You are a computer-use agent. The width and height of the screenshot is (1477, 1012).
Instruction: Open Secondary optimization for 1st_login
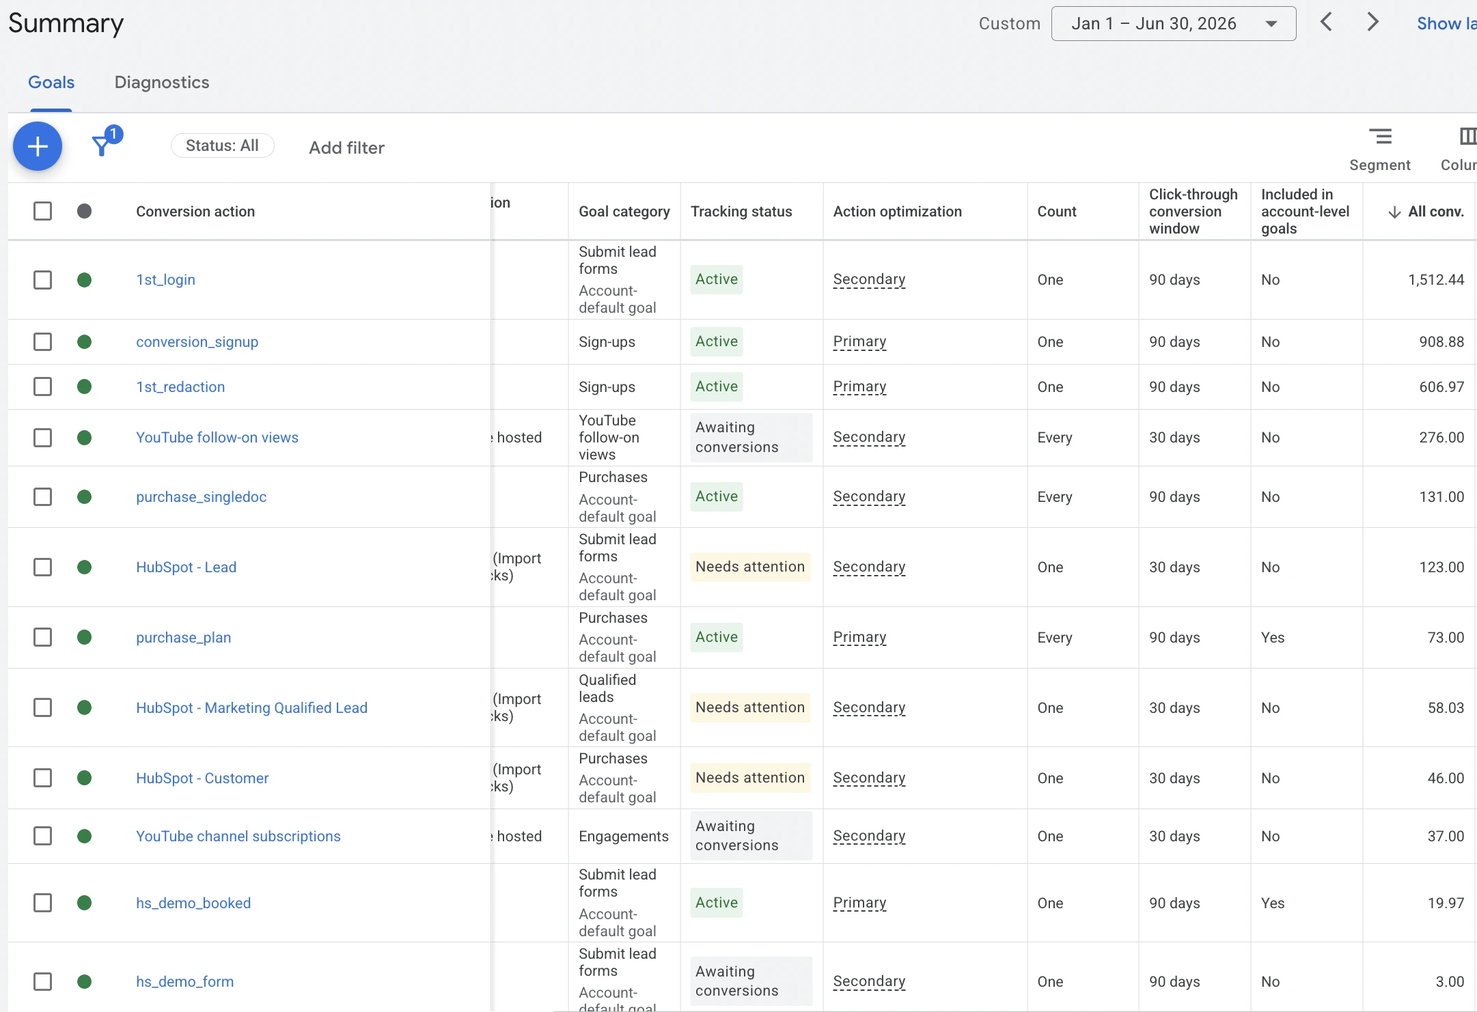coord(869,279)
